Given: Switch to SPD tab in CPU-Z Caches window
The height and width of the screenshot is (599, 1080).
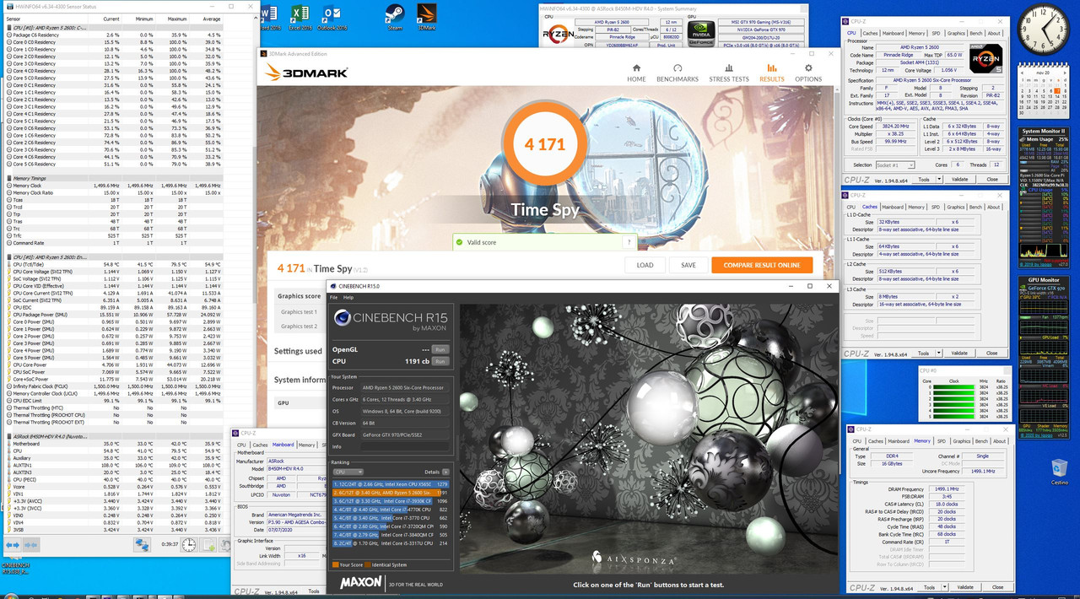Looking at the screenshot, I should click(x=934, y=207).
